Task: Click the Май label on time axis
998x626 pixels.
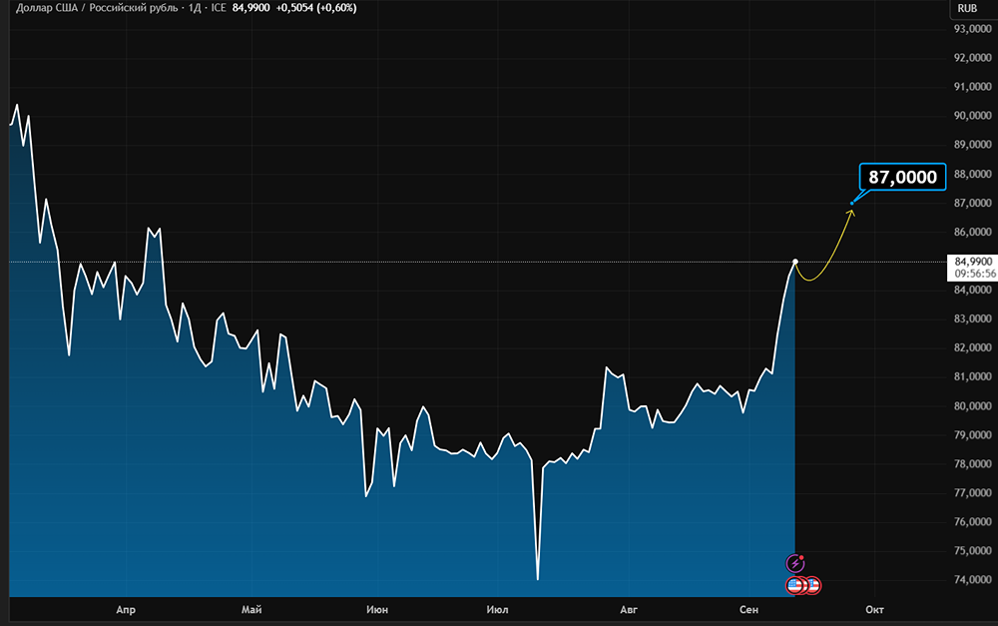Action: [251, 610]
